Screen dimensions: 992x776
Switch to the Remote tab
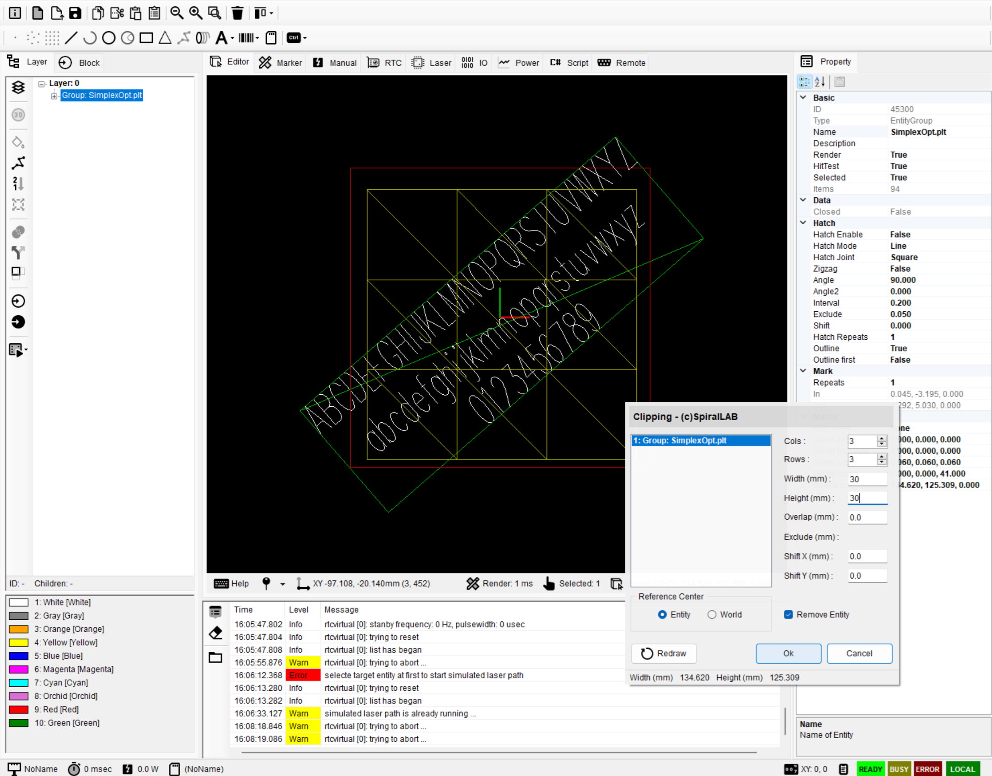tap(621, 63)
